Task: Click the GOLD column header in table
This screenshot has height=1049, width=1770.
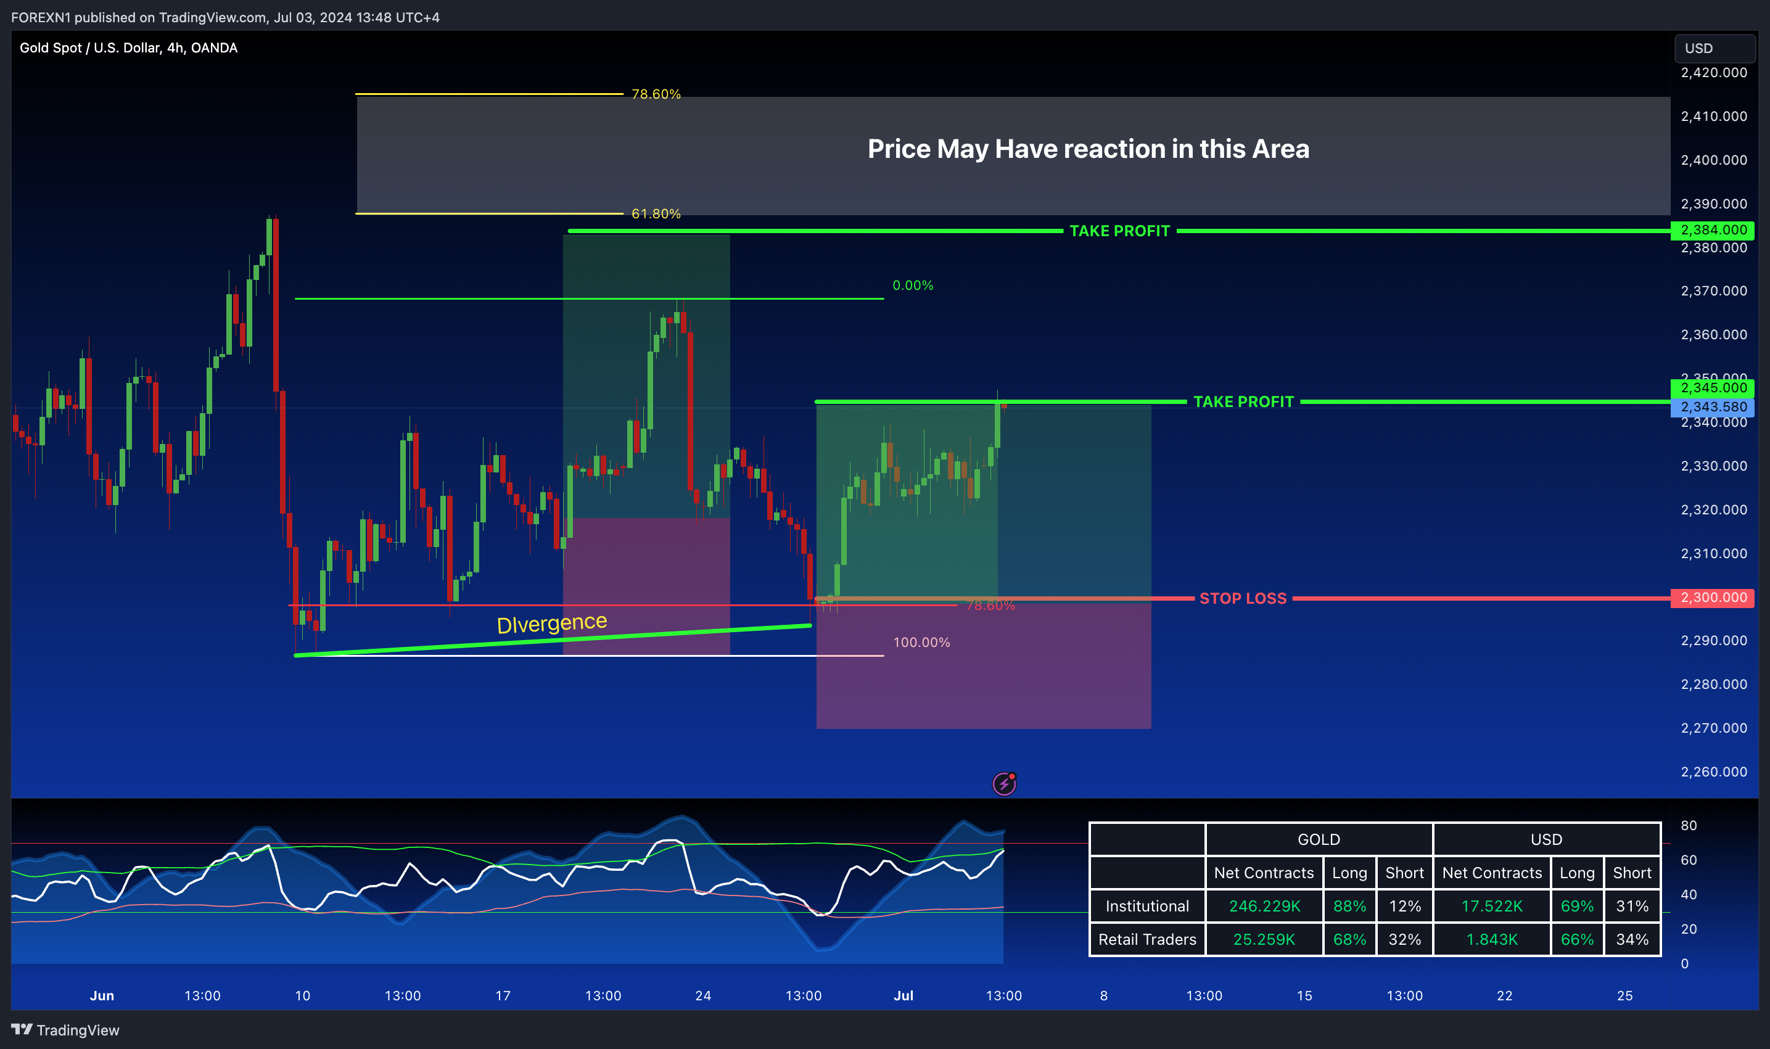Action: tap(1319, 839)
